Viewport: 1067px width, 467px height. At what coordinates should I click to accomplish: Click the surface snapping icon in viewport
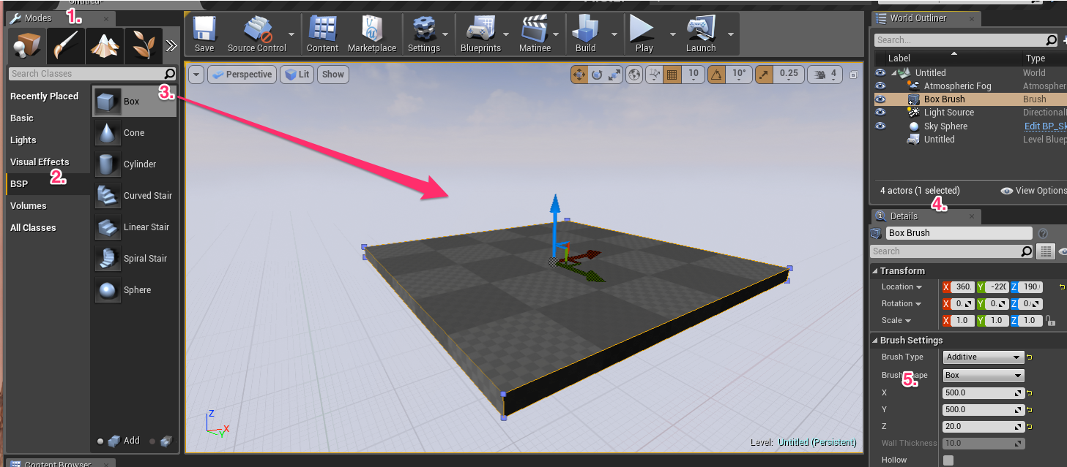(x=654, y=74)
